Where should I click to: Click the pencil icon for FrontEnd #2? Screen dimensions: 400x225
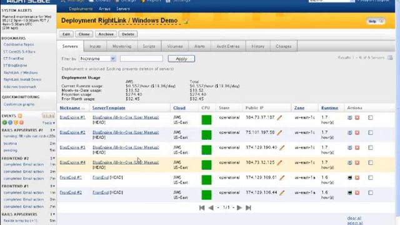282,193
